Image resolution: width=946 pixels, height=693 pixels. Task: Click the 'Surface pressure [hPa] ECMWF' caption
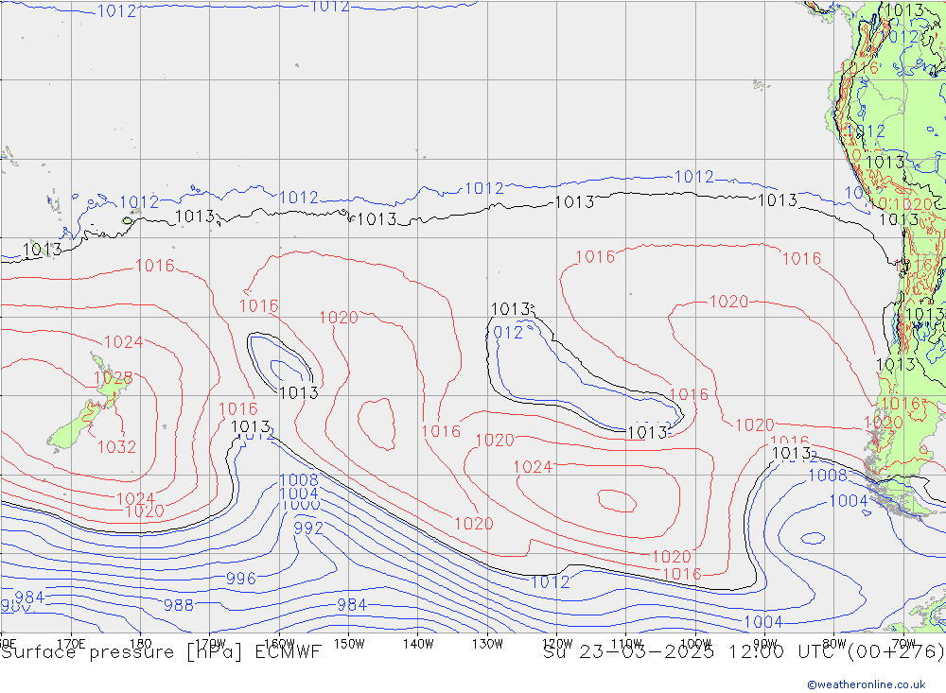tap(161, 652)
